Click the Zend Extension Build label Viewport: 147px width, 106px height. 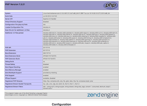(13, 56)
